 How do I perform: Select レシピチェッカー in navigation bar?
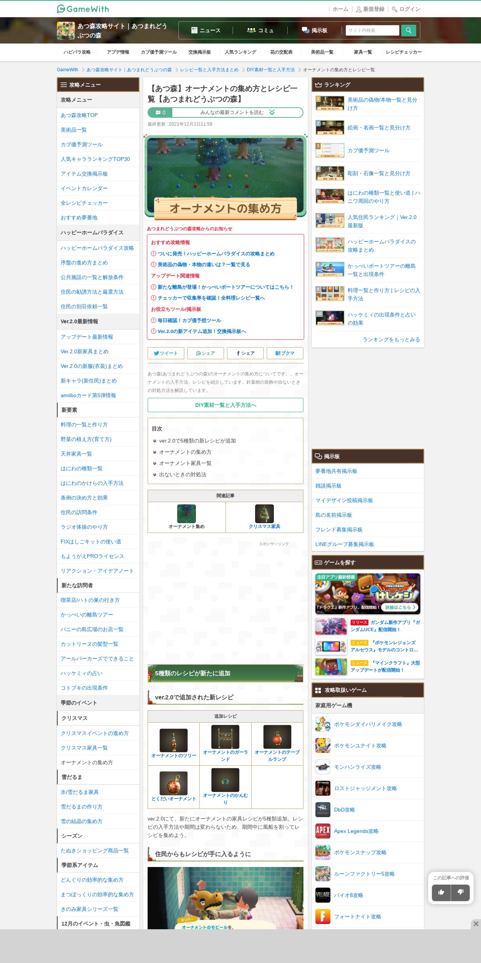[x=404, y=52]
